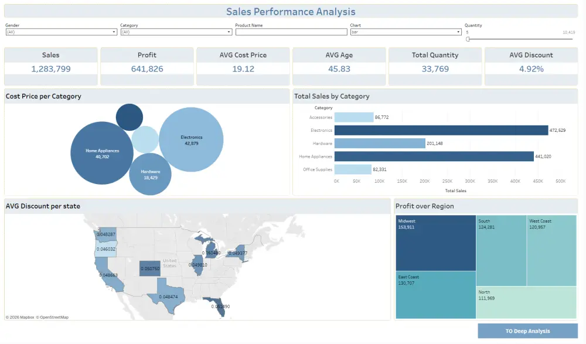This screenshot has width=586, height=344.
Task: Select the Office Supplies bar 82,331
Action: pos(353,169)
